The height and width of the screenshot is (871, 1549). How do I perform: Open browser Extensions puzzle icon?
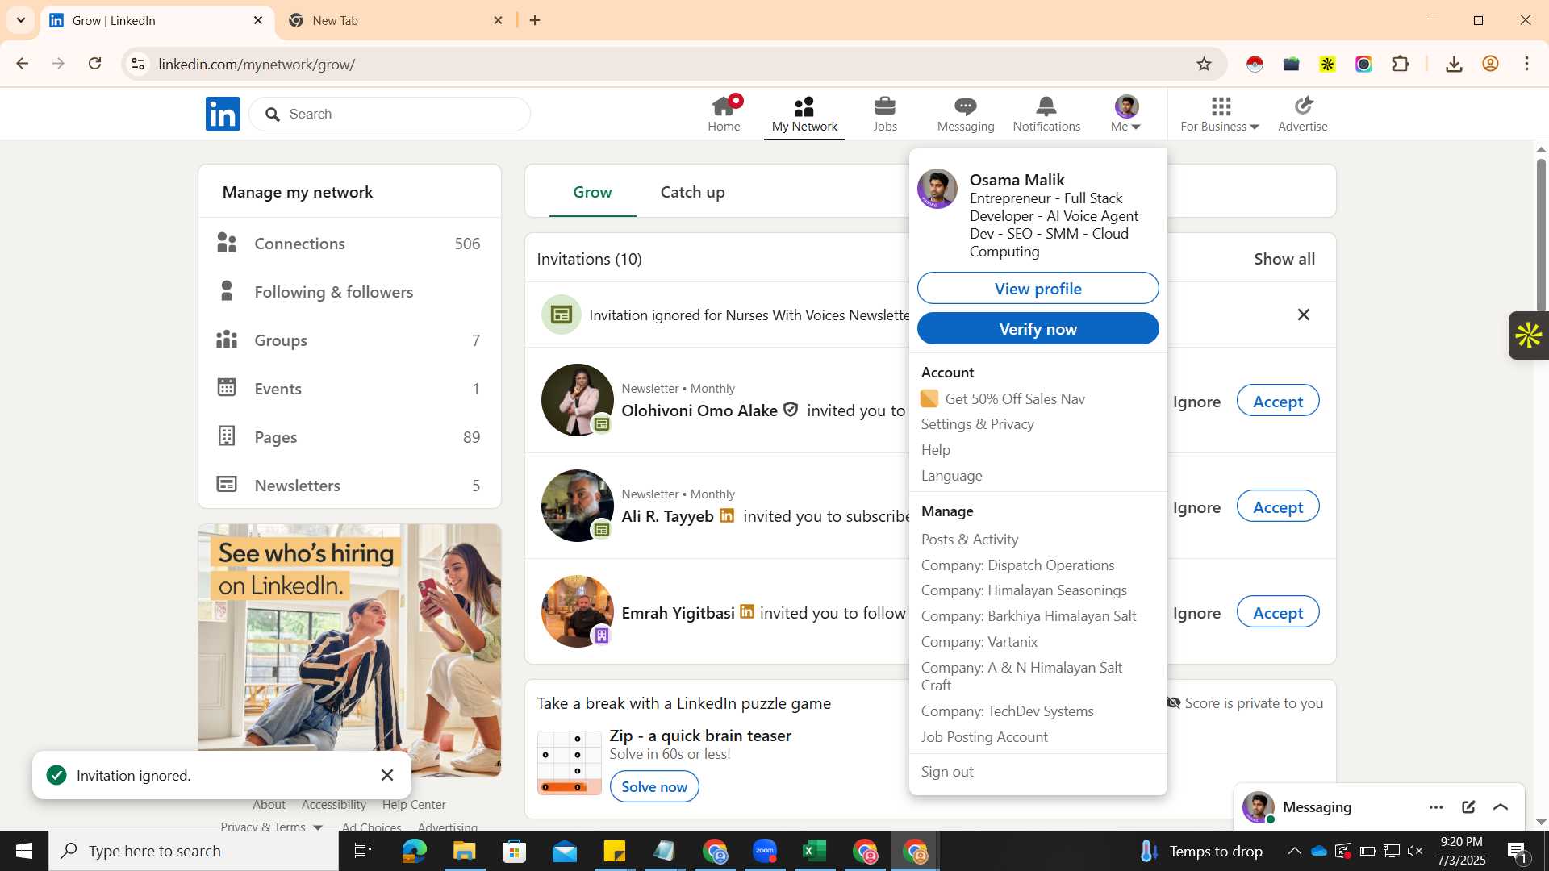(x=1401, y=64)
